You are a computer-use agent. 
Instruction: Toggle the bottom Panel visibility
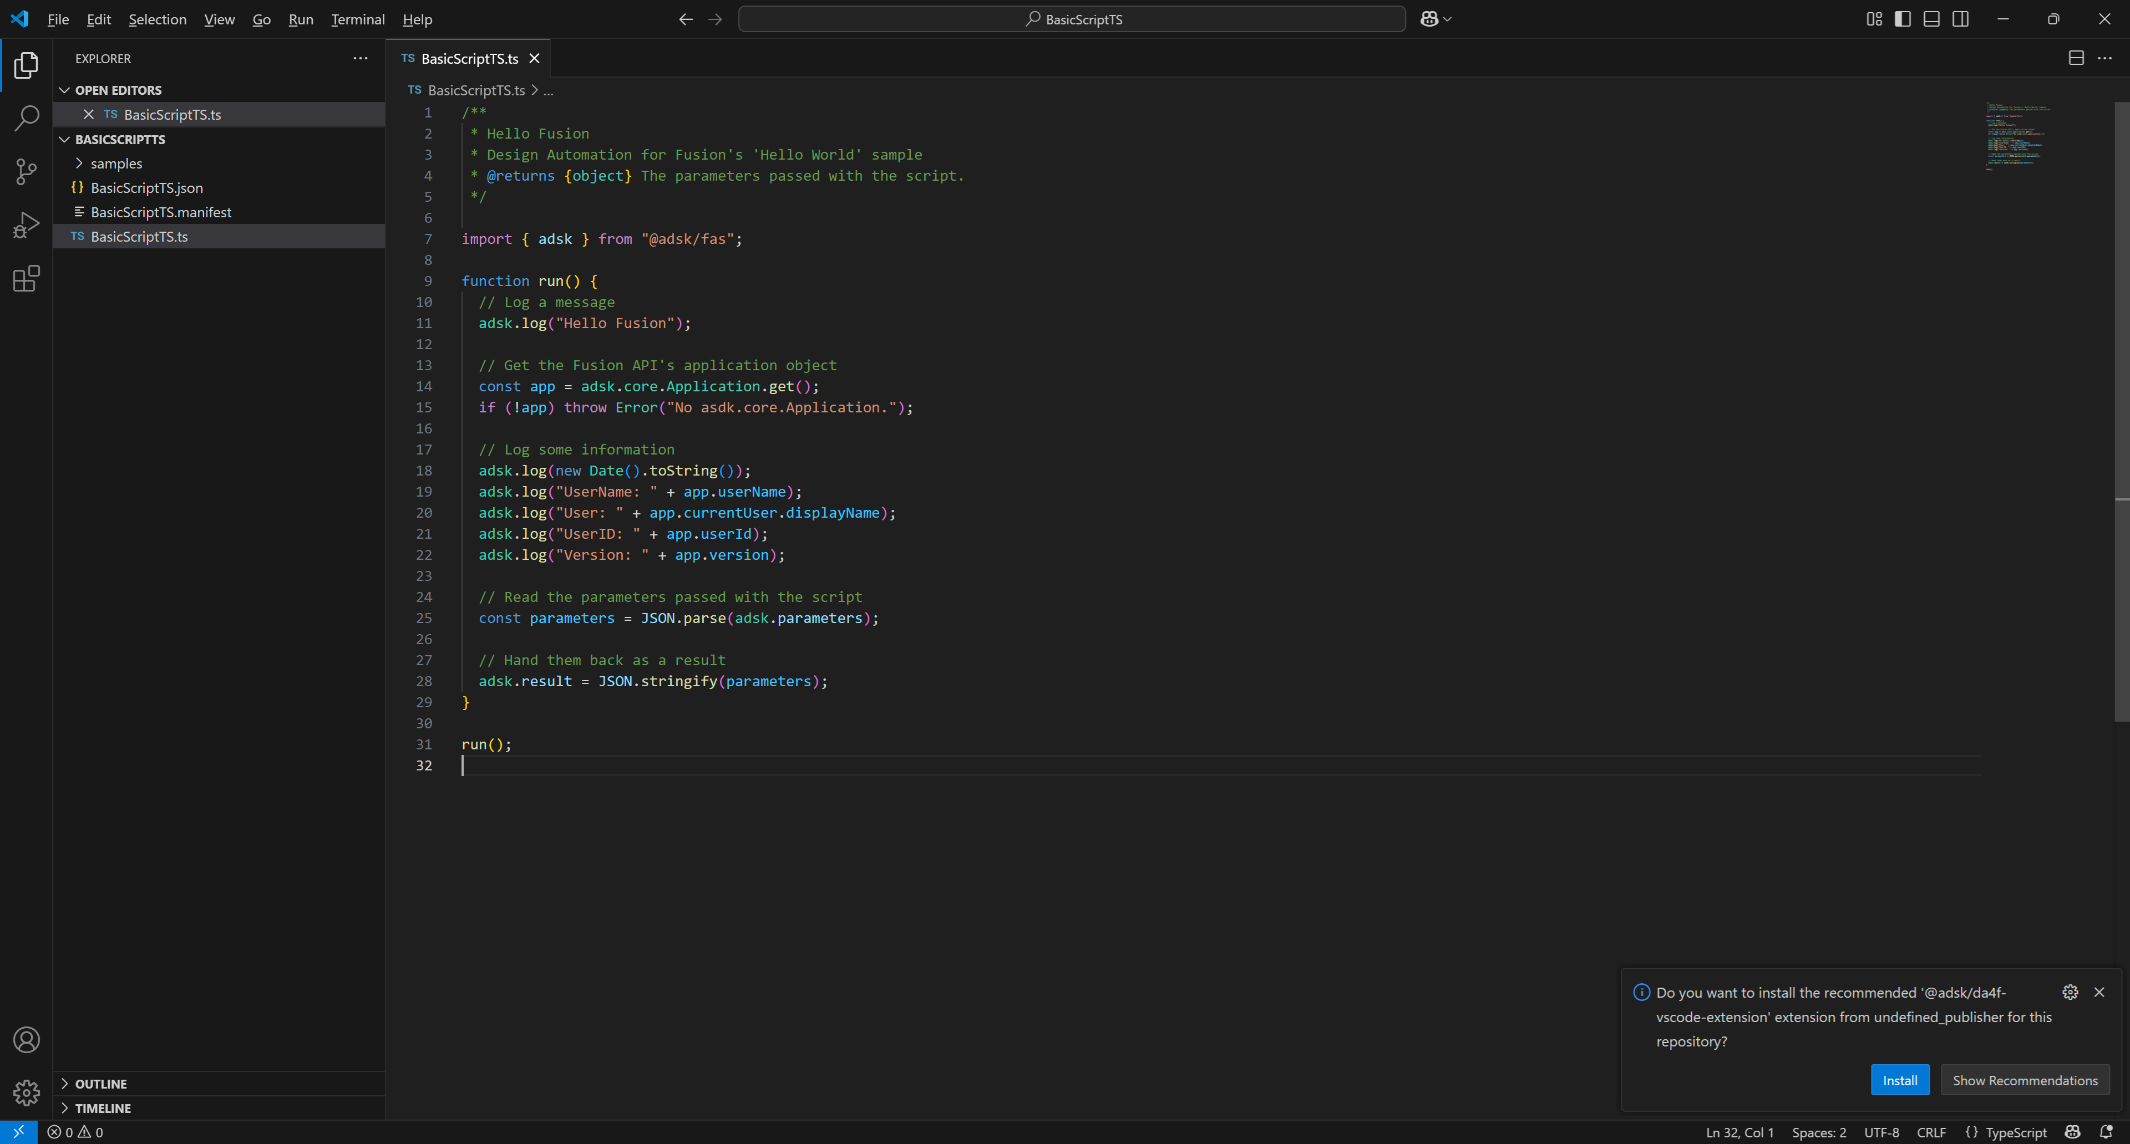1931,19
